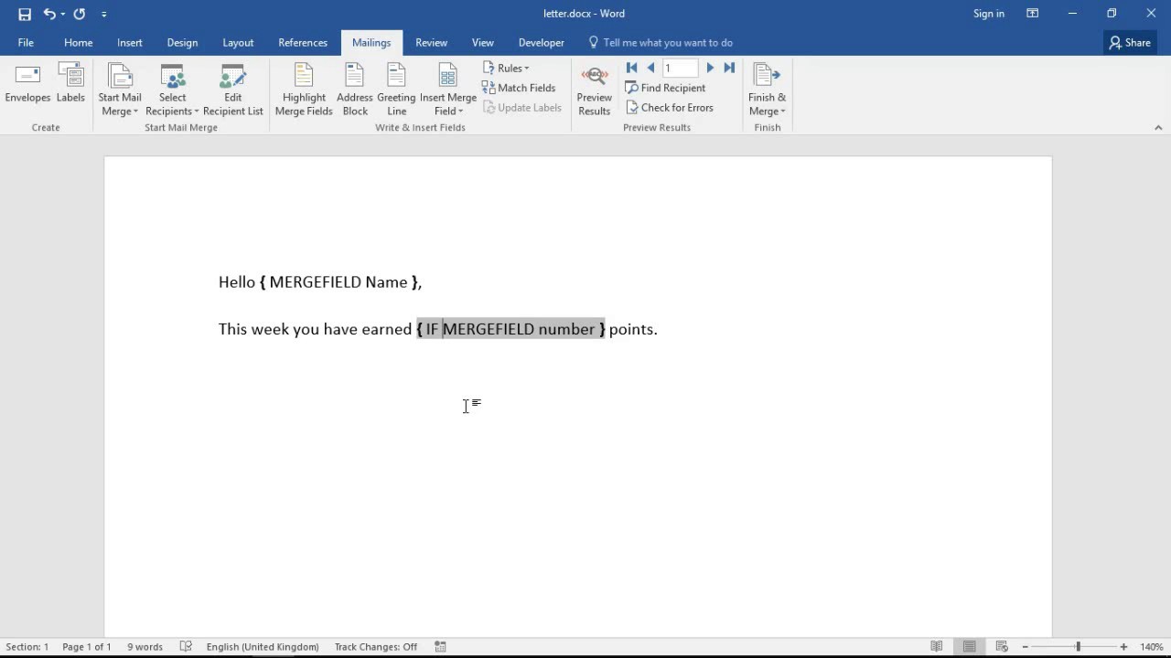
Task: Insert a Greeting Line
Action: pyautogui.click(x=395, y=87)
